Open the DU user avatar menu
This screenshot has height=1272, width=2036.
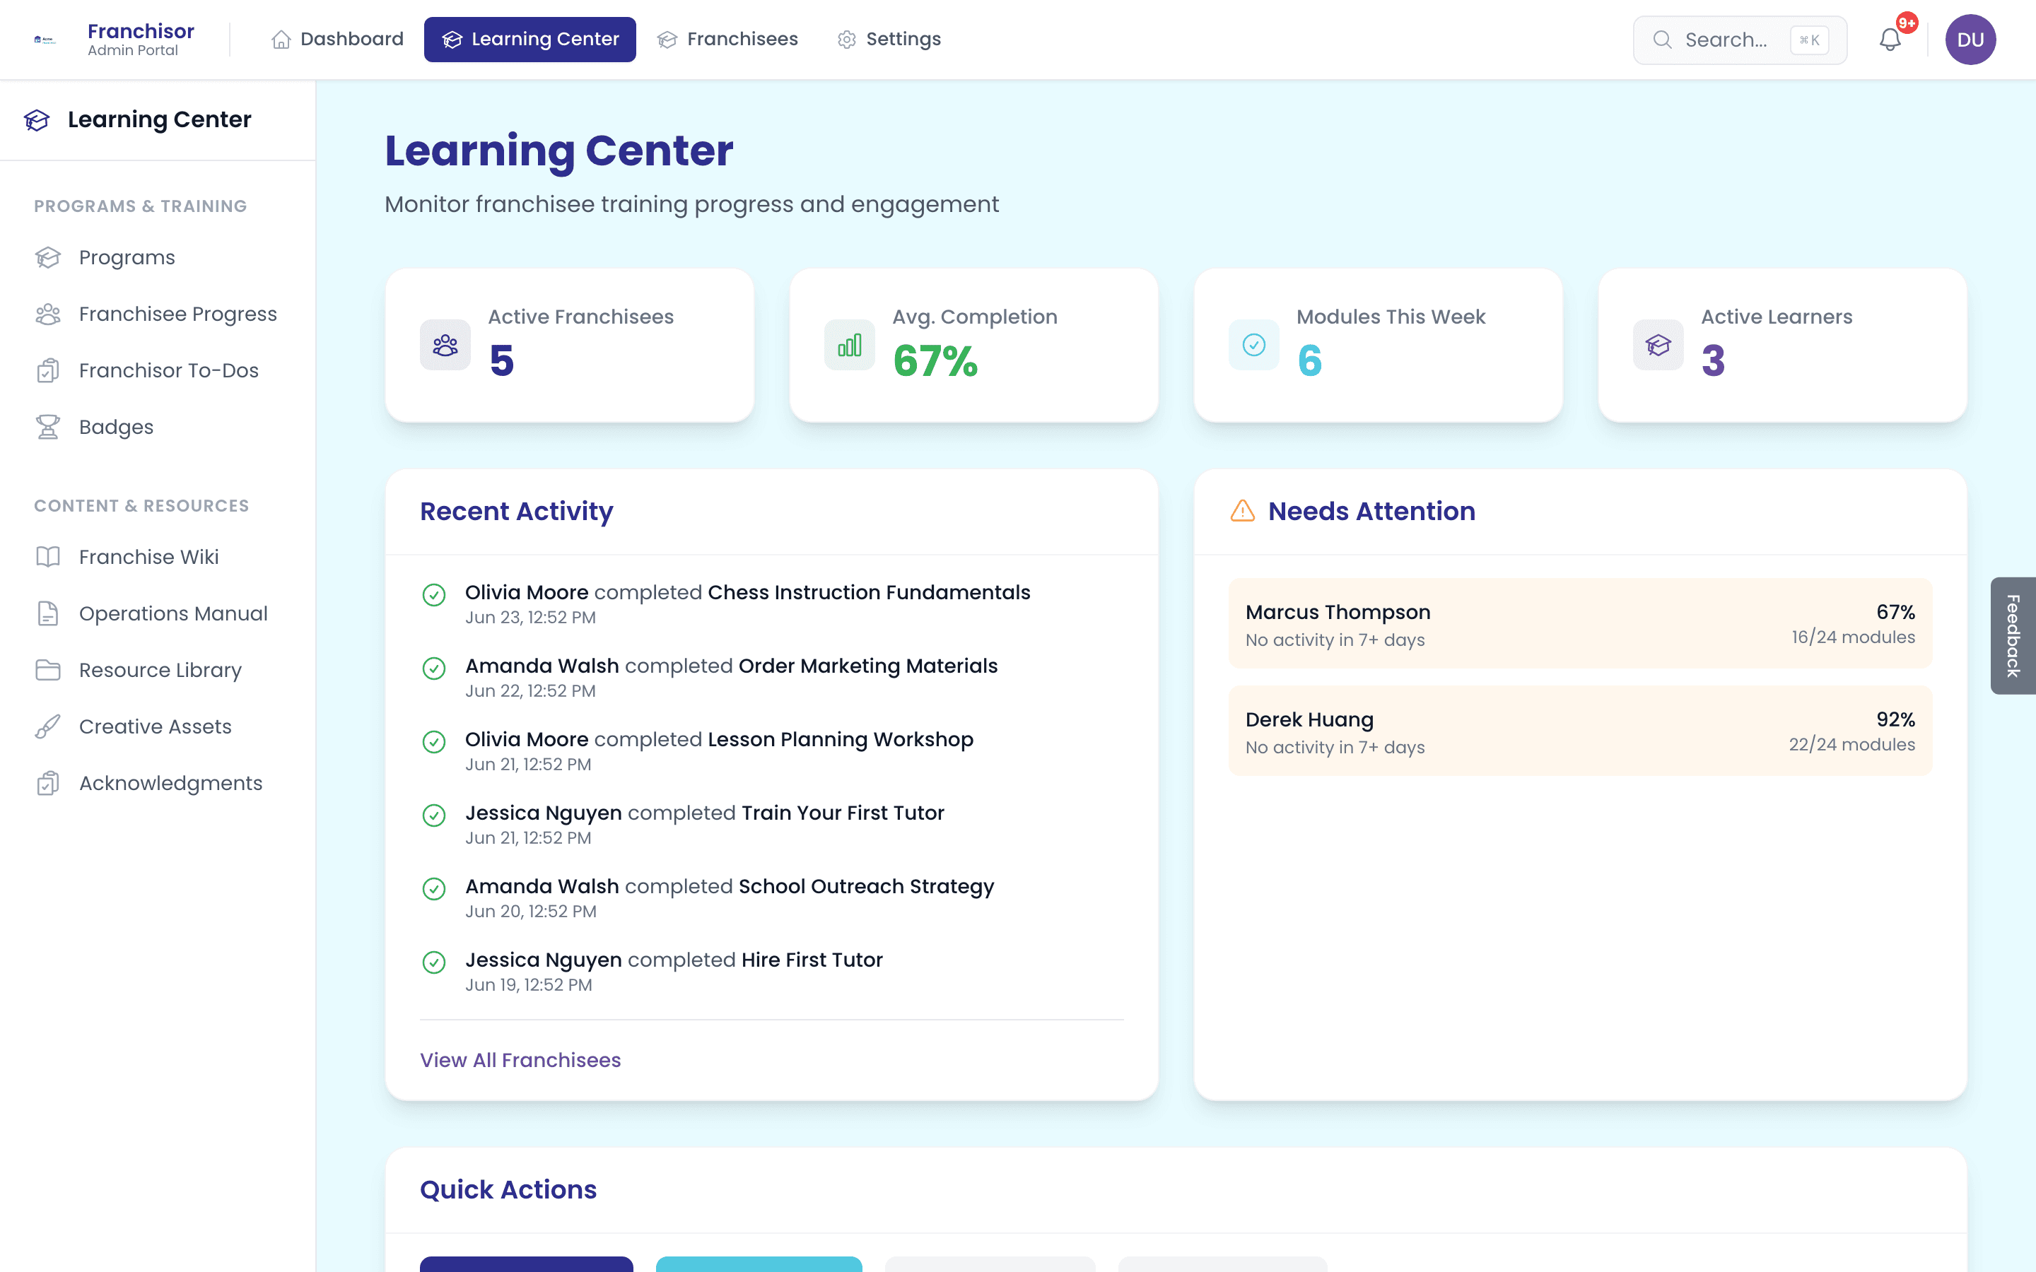[1970, 40]
